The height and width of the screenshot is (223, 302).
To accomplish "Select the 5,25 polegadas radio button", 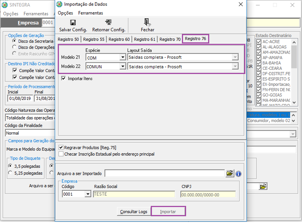I will point(10,173).
